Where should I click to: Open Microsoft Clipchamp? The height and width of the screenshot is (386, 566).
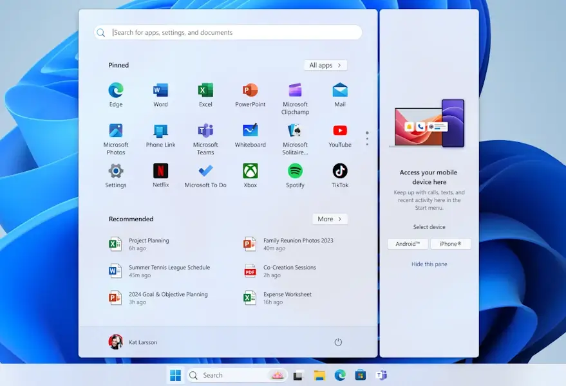tap(295, 98)
